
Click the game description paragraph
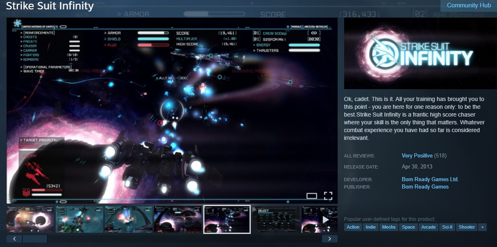pos(415,119)
